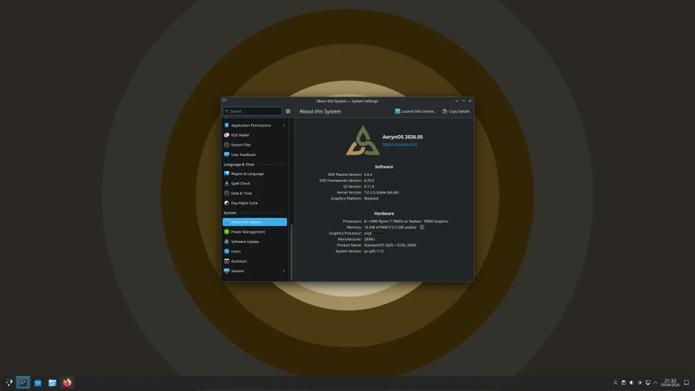695x391 pixels.
Task: Select About this System in sidebar
Action: coord(255,222)
